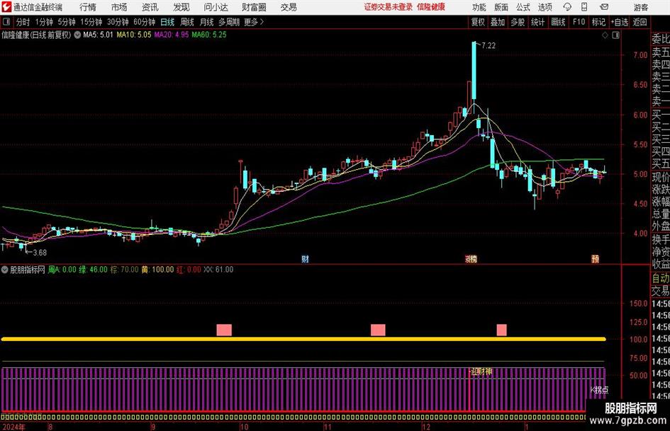Click the 证券交易未登录 login link
Screen dimensions: 670x431
(389, 7)
